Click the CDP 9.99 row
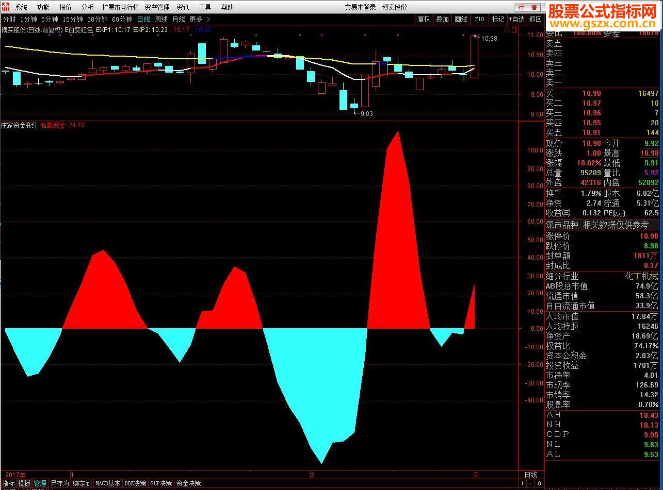 click(602, 434)
